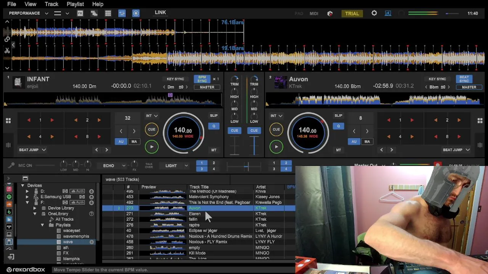Toggle deck 2 SLIP mode
The width and height of the screenshot is (488, 274).
338,116
